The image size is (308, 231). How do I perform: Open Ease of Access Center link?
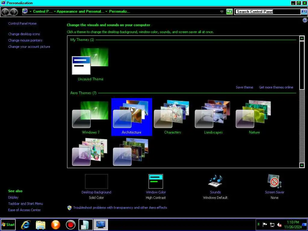(24, 210)
